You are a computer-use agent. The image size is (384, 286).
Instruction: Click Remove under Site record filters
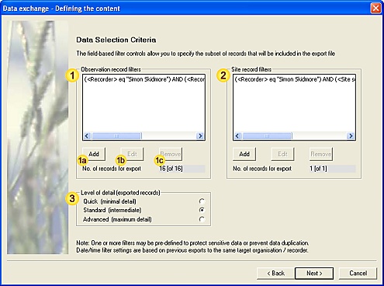click(321, 154)
